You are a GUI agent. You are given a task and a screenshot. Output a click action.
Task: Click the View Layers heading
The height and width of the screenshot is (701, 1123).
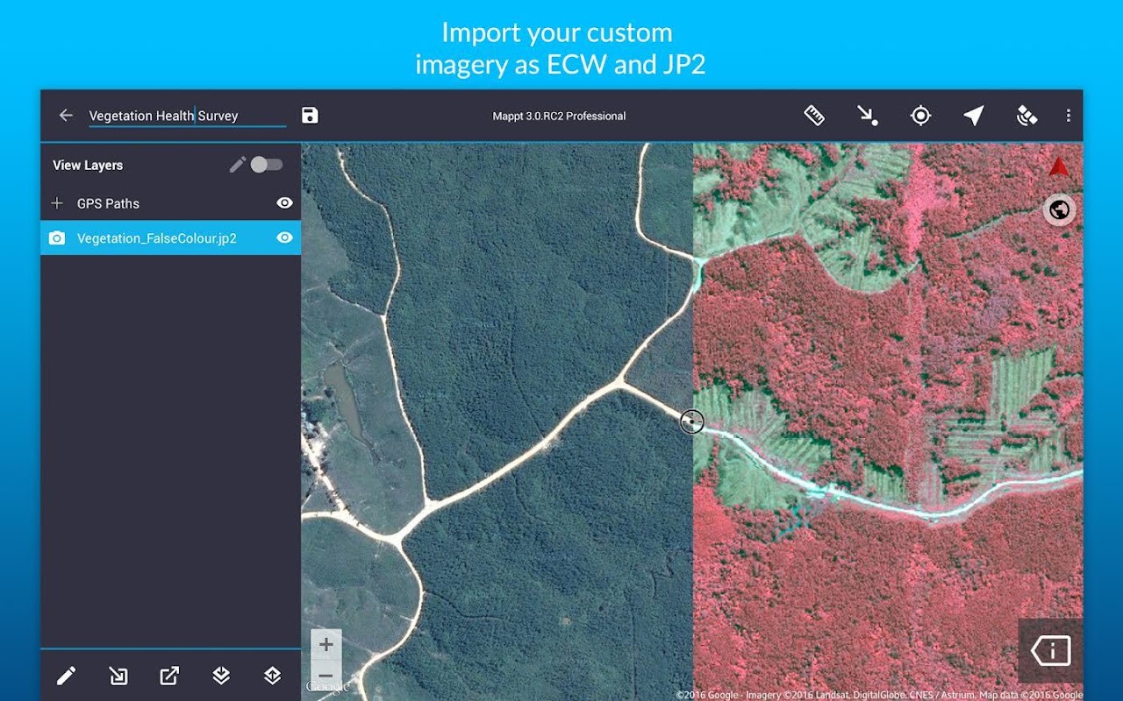[x=88, y=165]
